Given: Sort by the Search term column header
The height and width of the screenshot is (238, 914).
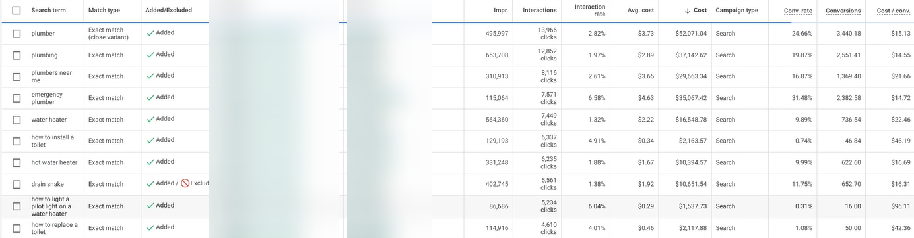Looking at the screenshot, I should pyautogui.click(x=49, y=11).
